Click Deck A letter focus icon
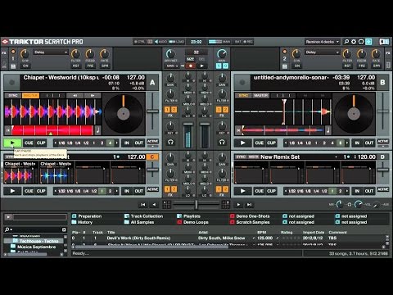393x295 pixels. click(152, 82)
